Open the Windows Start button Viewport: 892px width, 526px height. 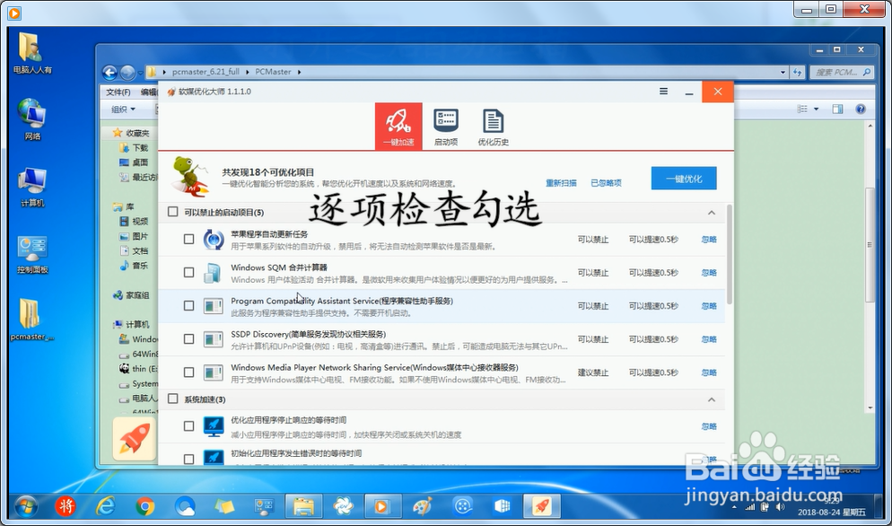[26, 506]
